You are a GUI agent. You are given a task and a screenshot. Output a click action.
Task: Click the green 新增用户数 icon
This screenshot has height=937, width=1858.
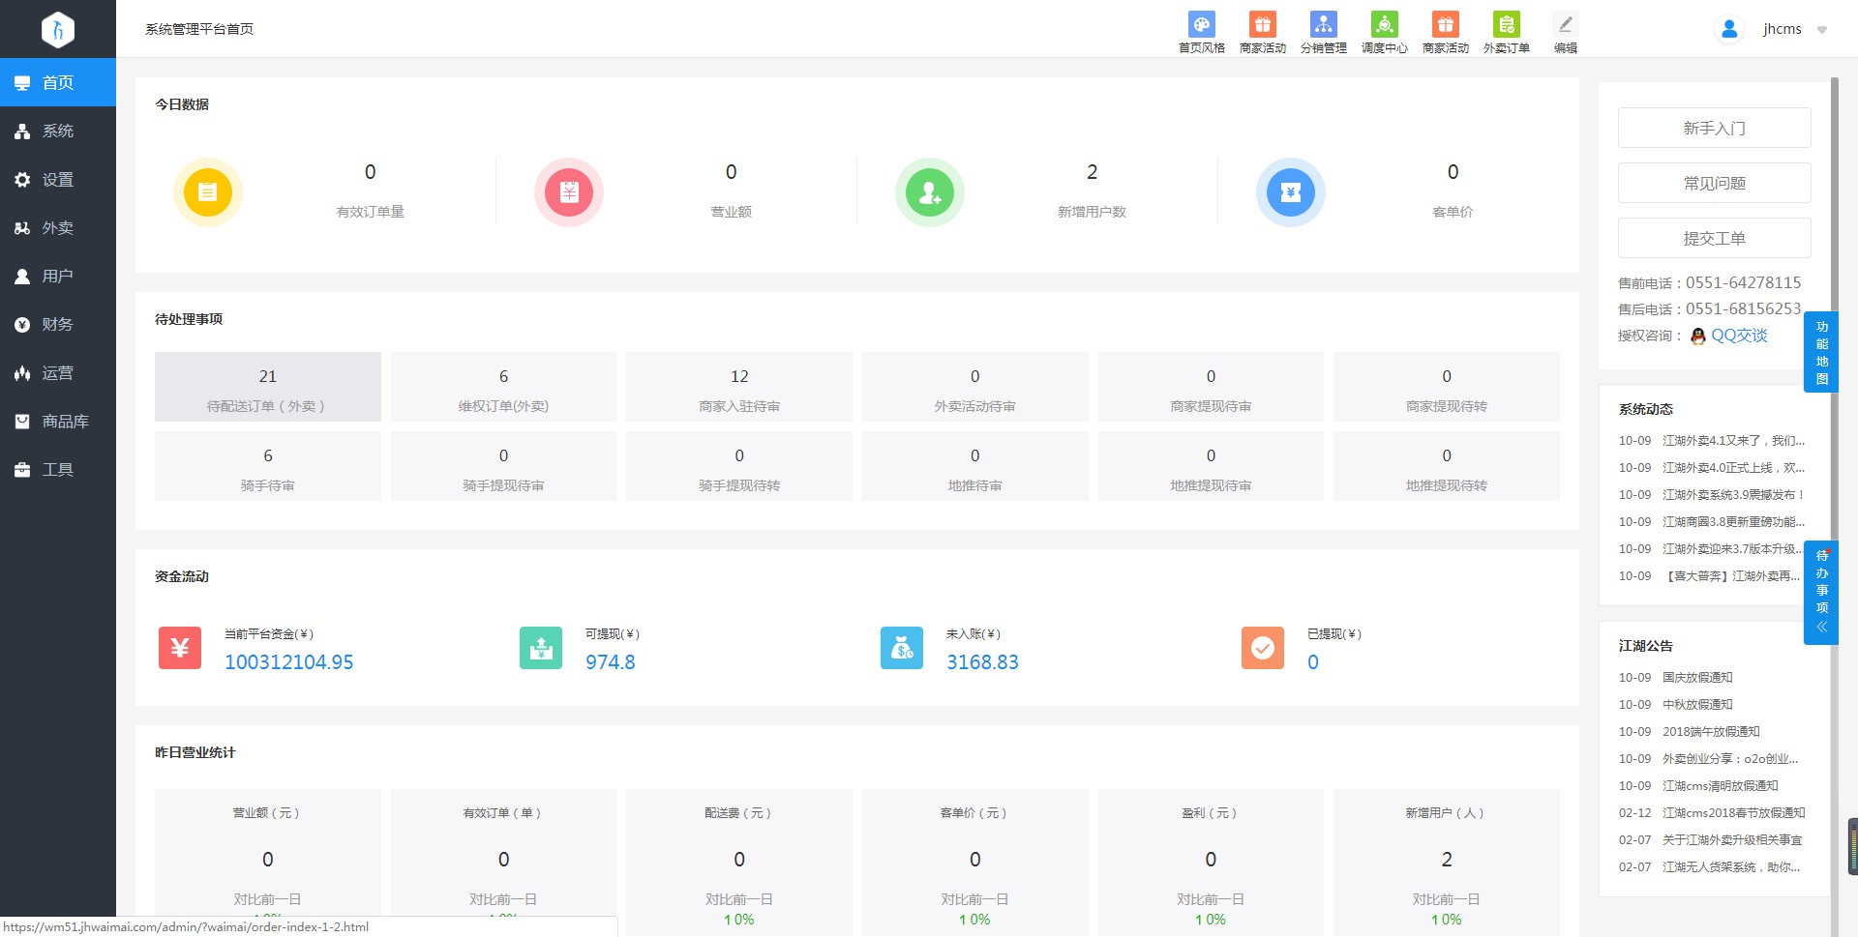(x=929, y=191)
